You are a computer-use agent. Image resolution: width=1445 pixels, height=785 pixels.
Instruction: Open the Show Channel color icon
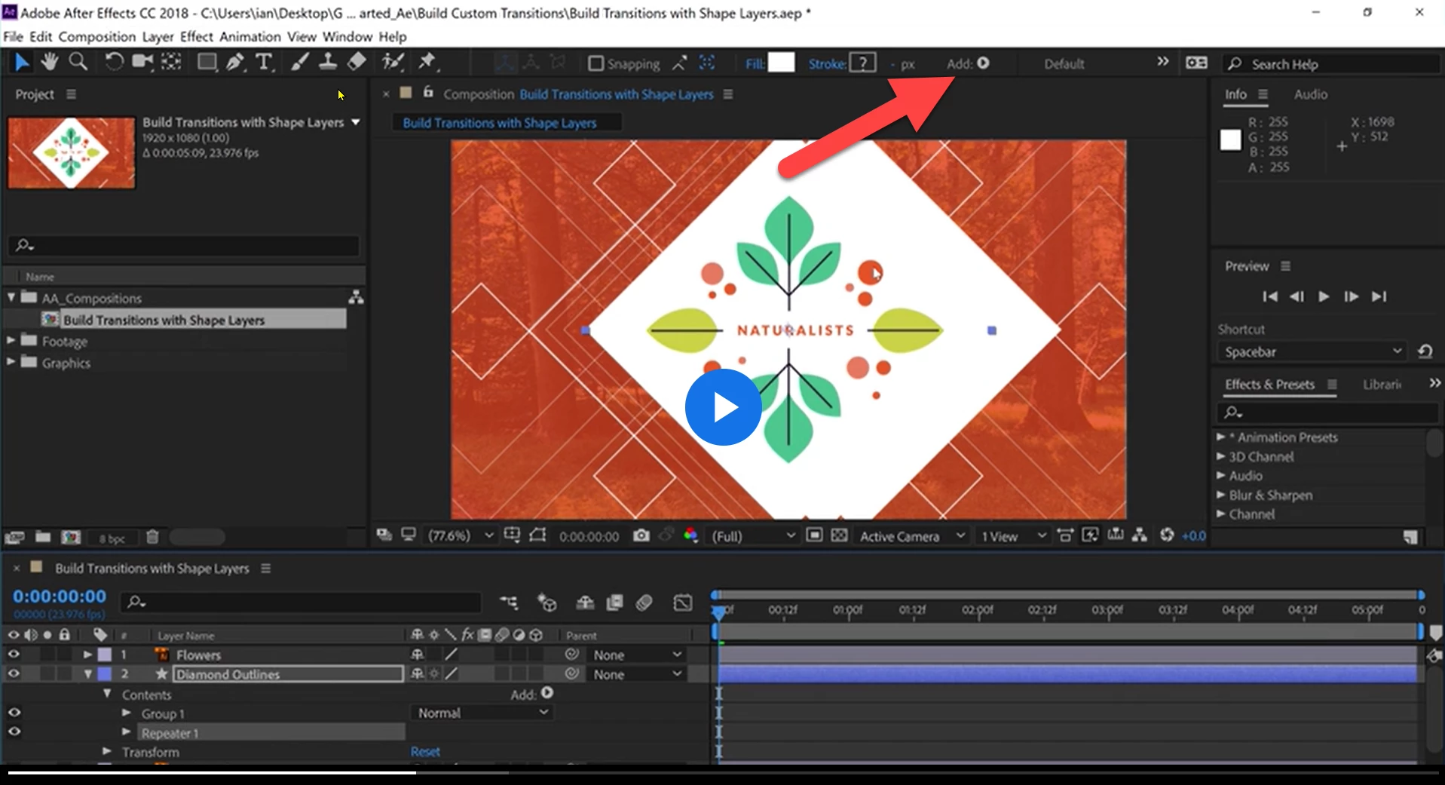click(690, 535)
